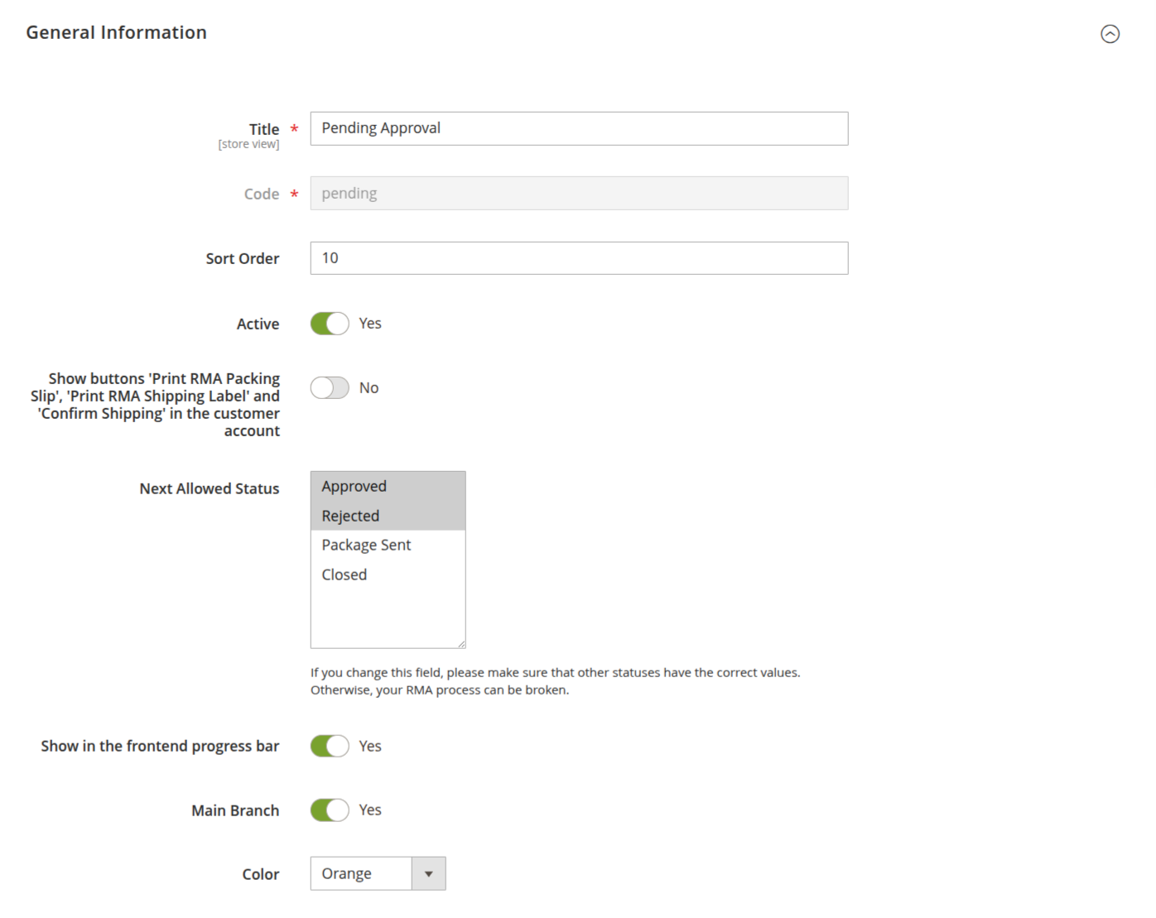
Task: Choose Package Sent as next status
Action: (x=366, y=545)
